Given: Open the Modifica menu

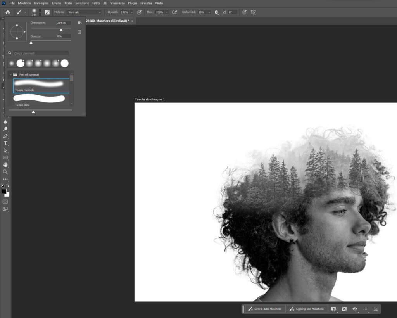Looking at the screenshot, I should (x=24, y=3).
